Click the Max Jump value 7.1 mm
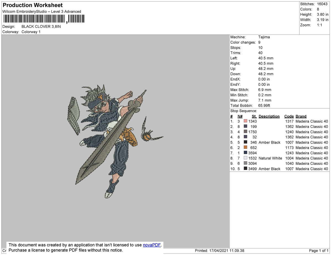Screen dimensions: 331x255 click(265, 100)
